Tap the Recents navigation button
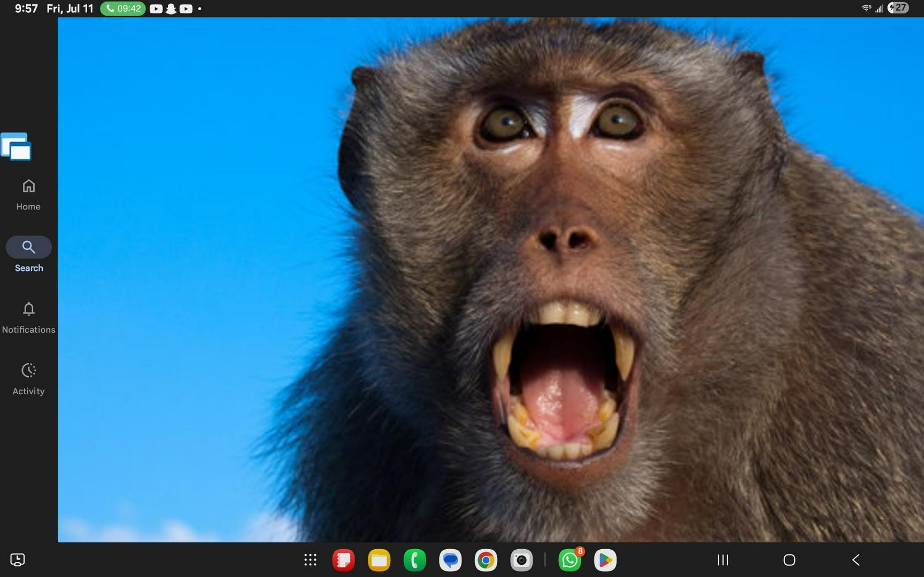This screenshot has height=577, width=924. coord(723,560)
